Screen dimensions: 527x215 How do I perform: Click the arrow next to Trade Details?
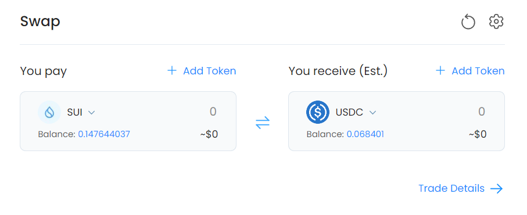coord(496,189)
